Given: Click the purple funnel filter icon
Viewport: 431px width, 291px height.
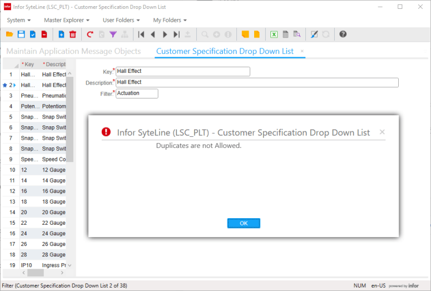Looking at the screenshot, I should click(113, 34).
